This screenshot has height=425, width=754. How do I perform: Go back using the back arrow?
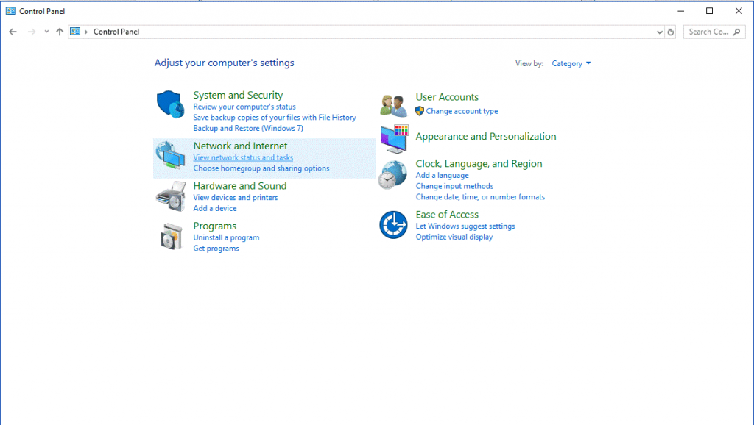[13, 32]
